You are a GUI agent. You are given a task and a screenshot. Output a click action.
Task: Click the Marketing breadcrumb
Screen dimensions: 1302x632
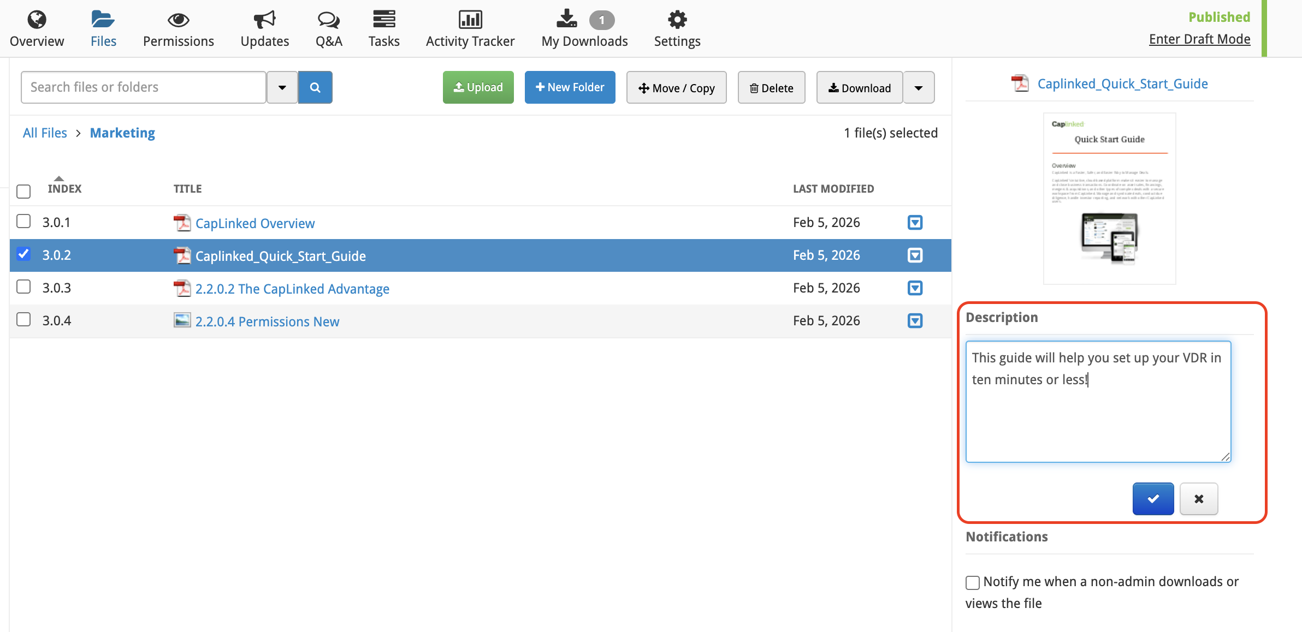pyautogui.click(x=122, y=133)
